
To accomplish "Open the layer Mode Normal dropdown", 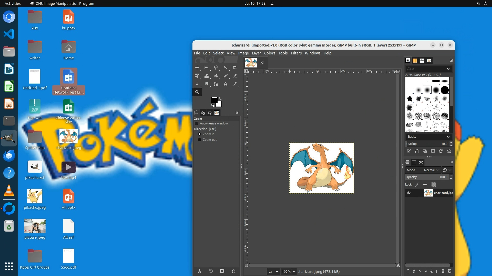I will coord(432,170).
